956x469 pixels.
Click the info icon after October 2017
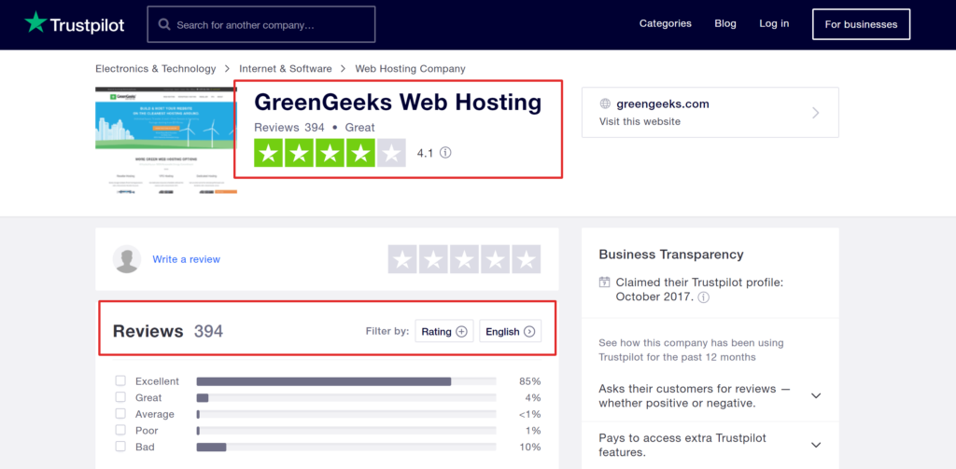click(704, 297)
